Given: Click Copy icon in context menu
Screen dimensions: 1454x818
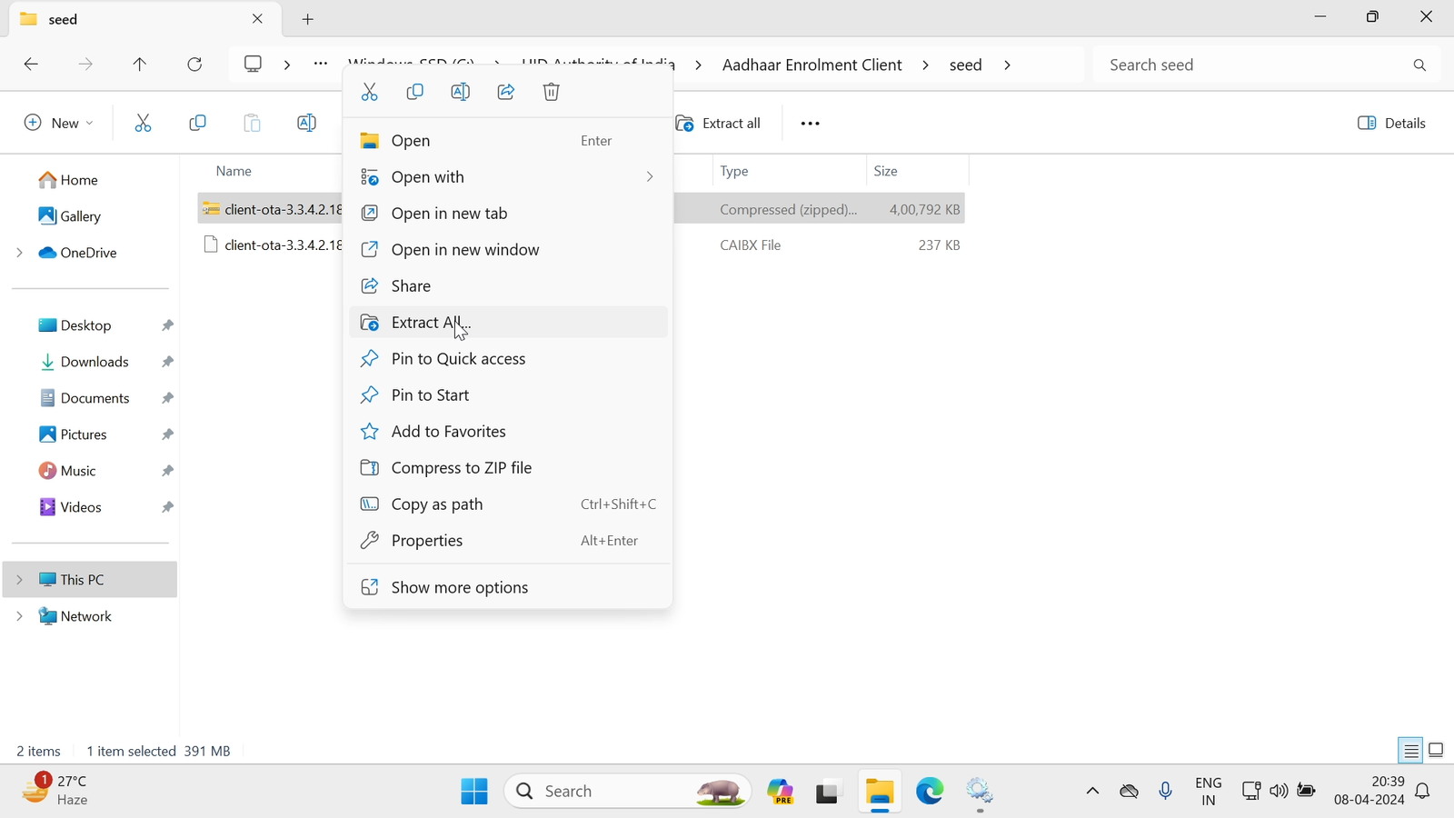Looking at the screenshot, I should click(414, 92).
